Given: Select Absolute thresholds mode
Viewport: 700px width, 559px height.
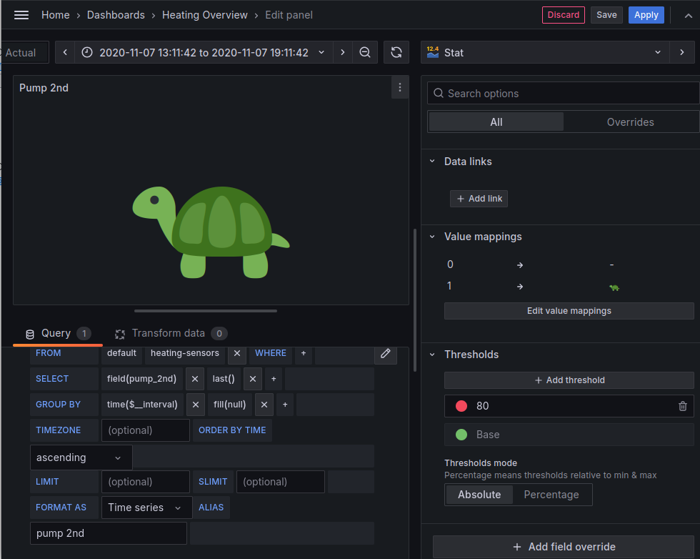Looking at the screenshot, I should tap(479, 495).
